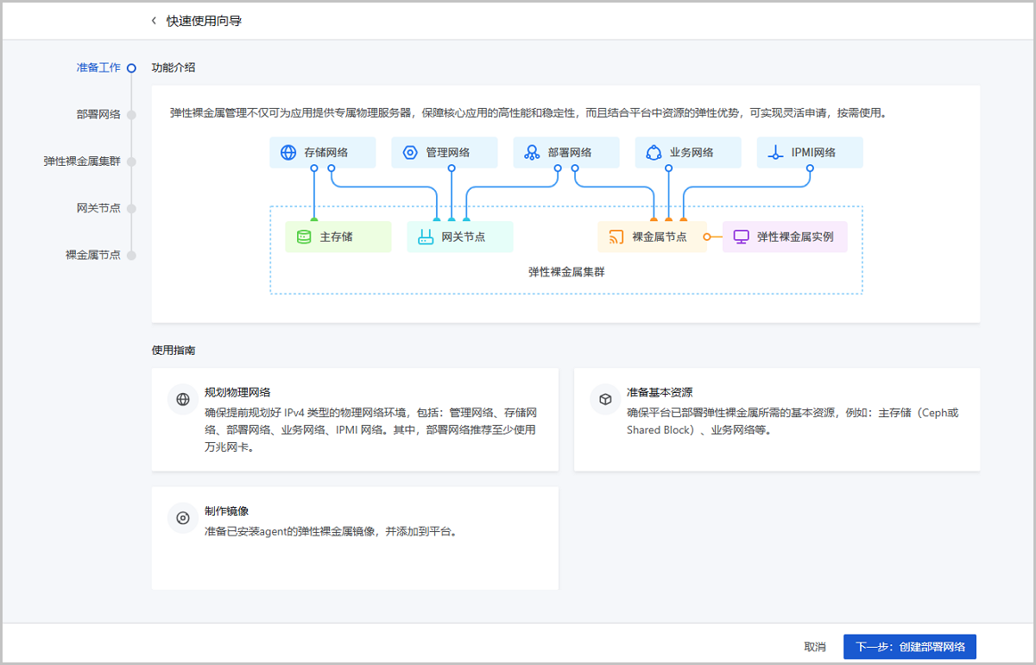
Task: Click the cube icon beside 准备基本资源
Action: (x=605, y=399)
